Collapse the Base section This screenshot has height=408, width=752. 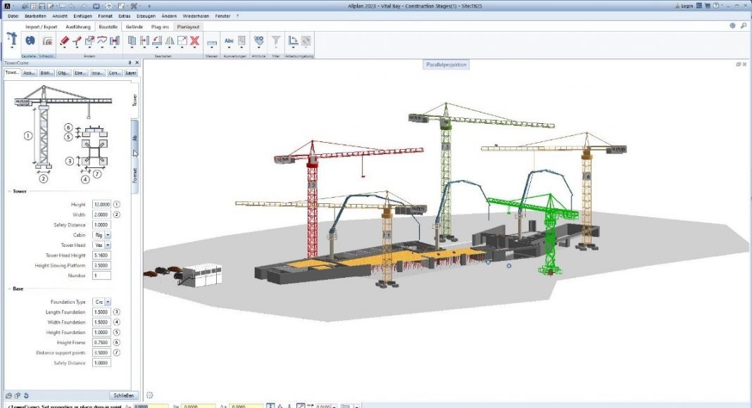point(8,288)
